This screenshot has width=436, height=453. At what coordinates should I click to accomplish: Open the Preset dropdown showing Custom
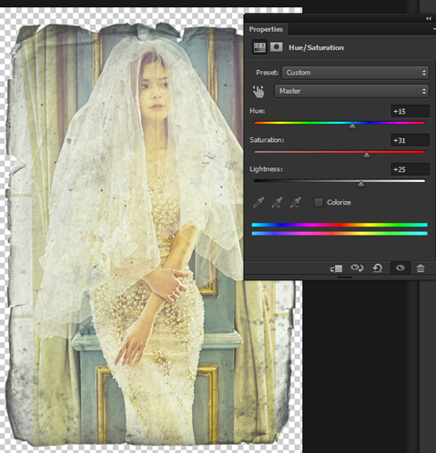coord(355,73)
